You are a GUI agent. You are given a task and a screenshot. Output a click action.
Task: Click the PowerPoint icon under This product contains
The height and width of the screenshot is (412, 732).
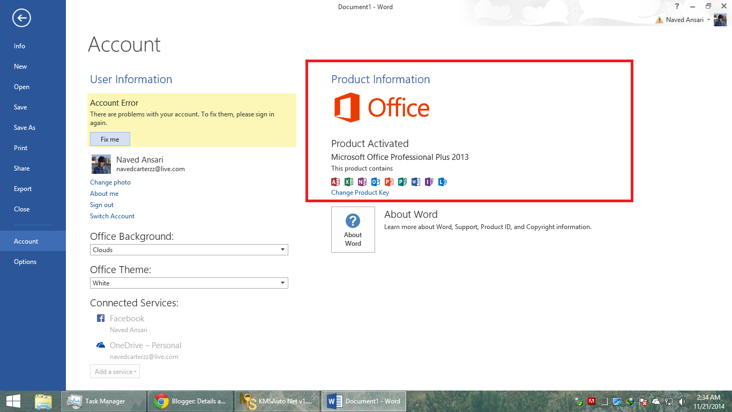coord(389,182)
